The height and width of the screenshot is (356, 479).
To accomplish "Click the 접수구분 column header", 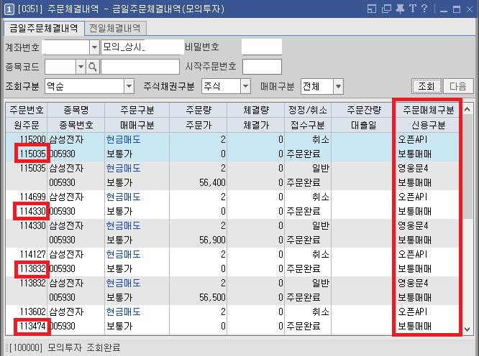I will coord(308,125).
